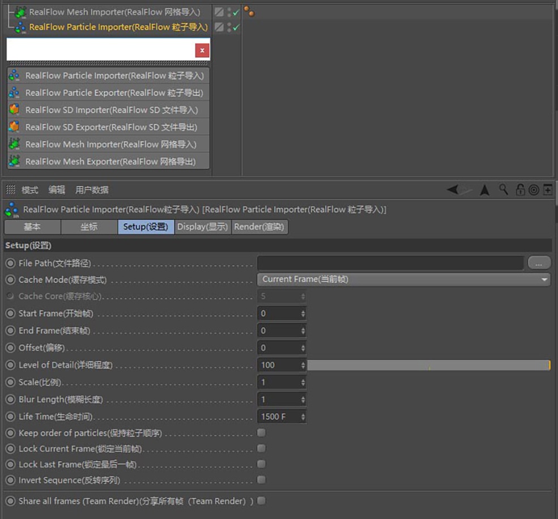The width and height of the screenshot is (558, 519).
Task: Enable Lock Last Frame checkbox
Action: 262,464
